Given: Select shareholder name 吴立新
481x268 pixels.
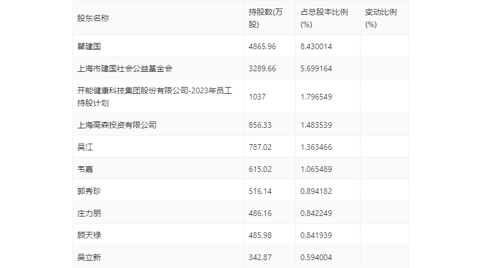Looking at the screenshot, I should [89, 257].
